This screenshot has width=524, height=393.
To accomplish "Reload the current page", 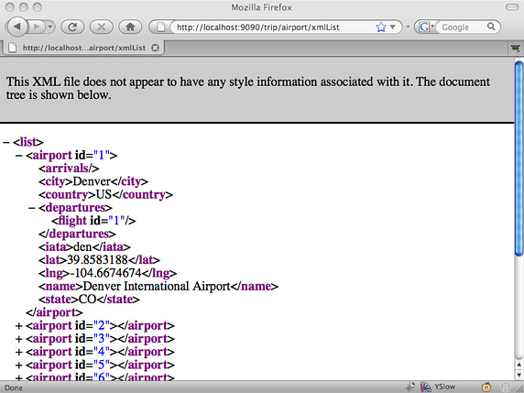I will click(x=72, y=27).
